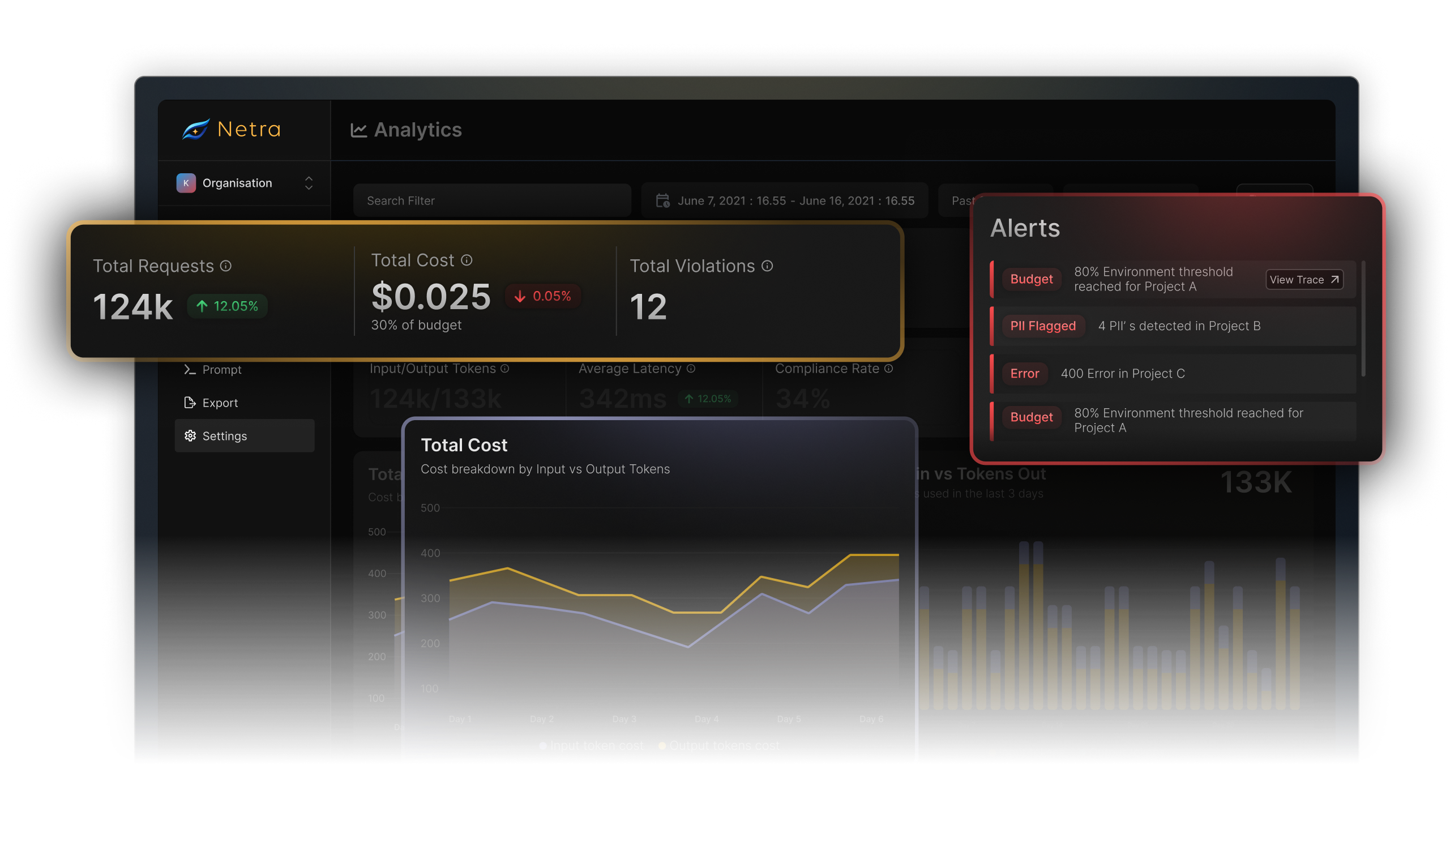The height and width of the screenshot is (855, 1450).
Task: Click the Netra eye logo icon
Action: click(x=195, y=129)
